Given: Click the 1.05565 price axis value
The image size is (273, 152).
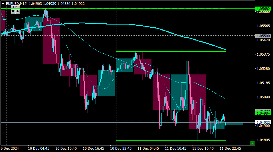Looking at the screenshot, I should (x=263, y=26).
